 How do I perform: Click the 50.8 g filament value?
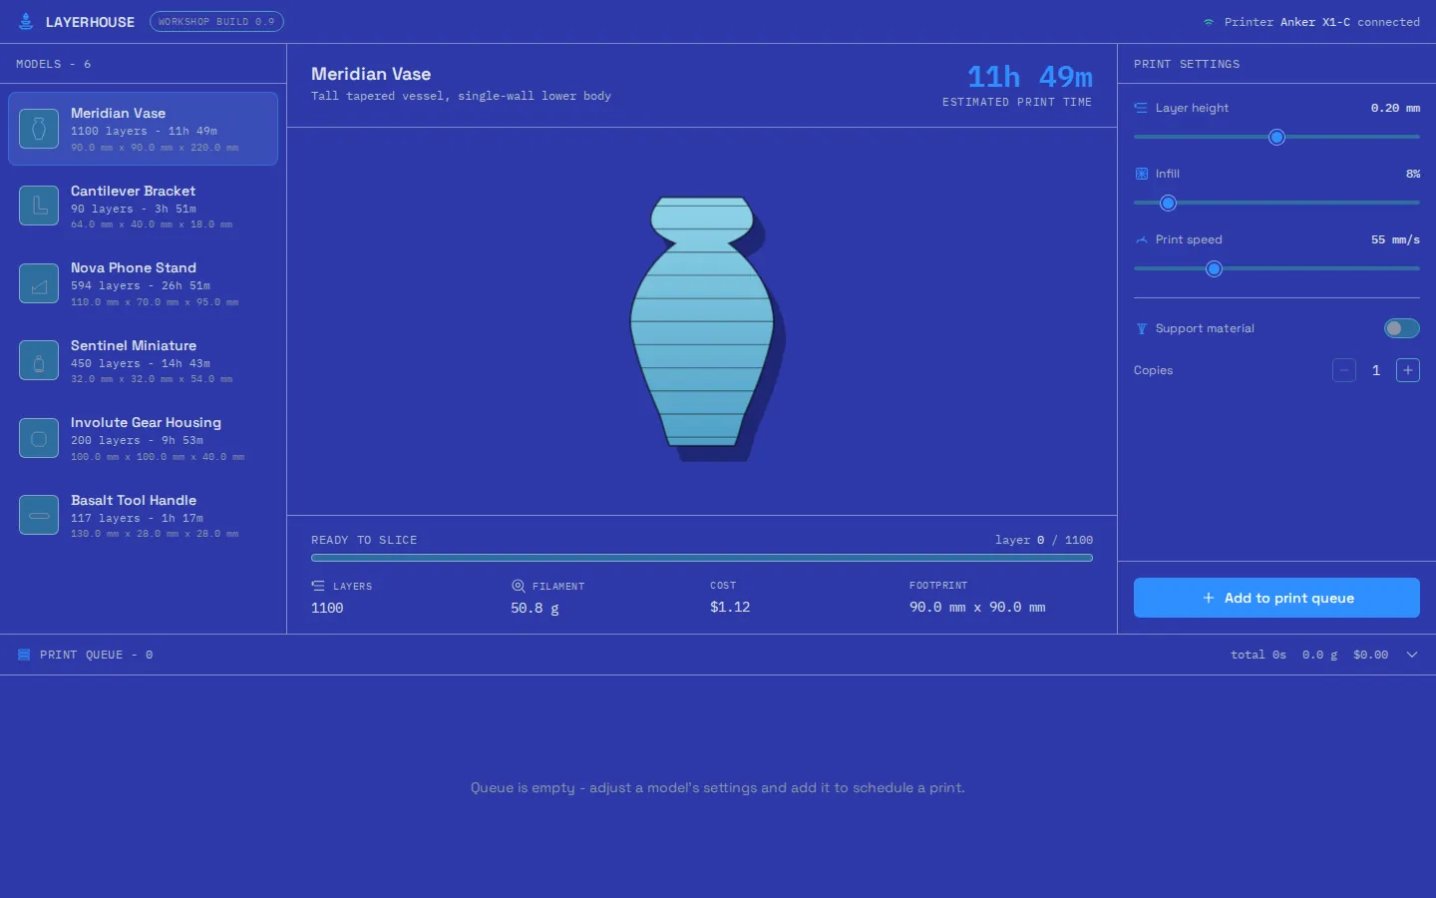[535, 608]
